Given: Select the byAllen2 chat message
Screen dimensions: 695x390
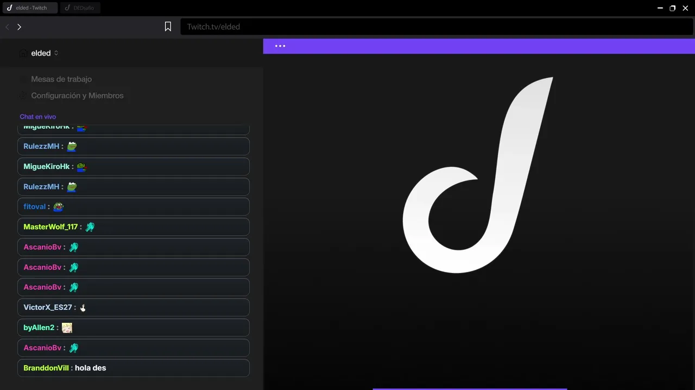Looking at the screenshot, I should [134, 328].
